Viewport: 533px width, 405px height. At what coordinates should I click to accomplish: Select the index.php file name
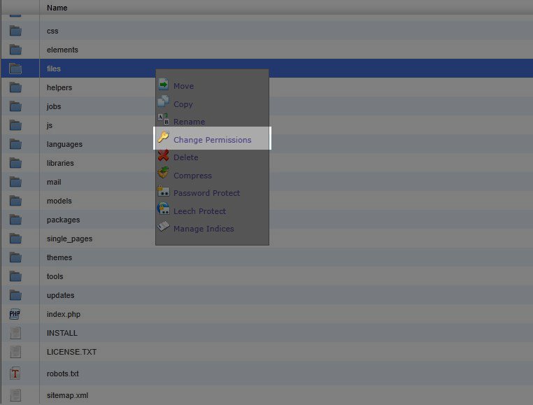pos(64,314)
